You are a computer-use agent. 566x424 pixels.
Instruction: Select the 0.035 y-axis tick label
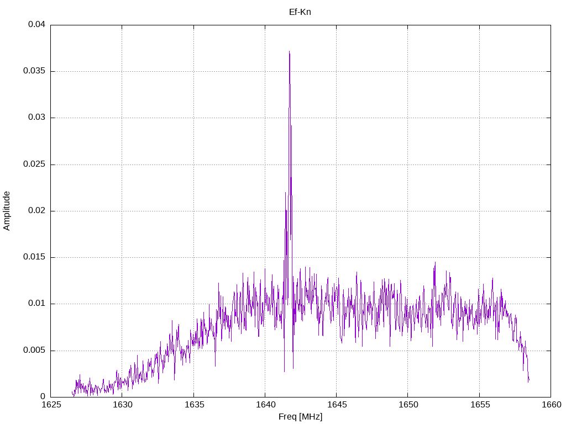(x=34, y=71)
